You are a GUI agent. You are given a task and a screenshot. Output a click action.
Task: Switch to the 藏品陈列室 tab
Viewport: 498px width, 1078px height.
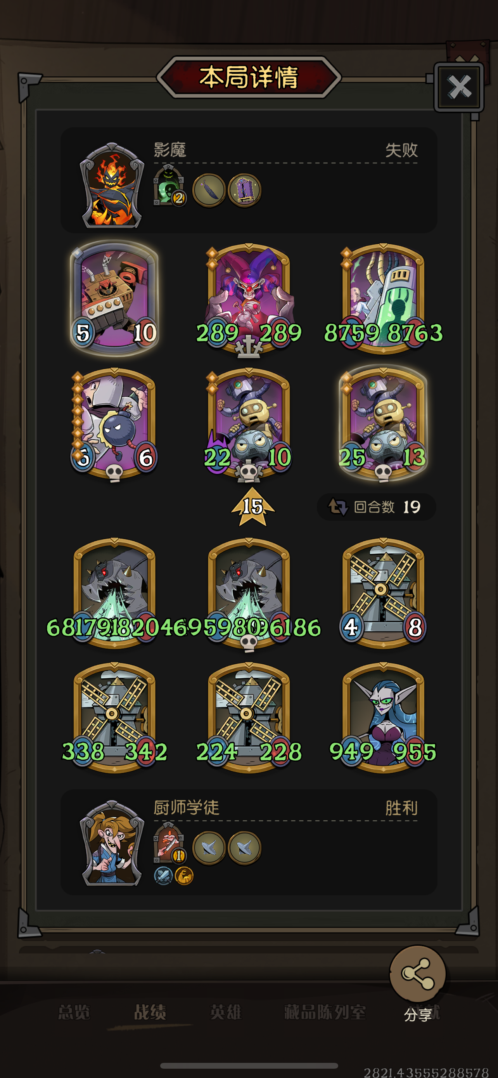point(325,1013)
